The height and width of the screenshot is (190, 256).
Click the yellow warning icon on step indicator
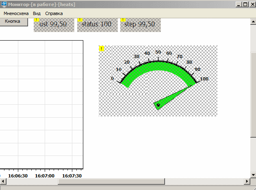point(123,20)
